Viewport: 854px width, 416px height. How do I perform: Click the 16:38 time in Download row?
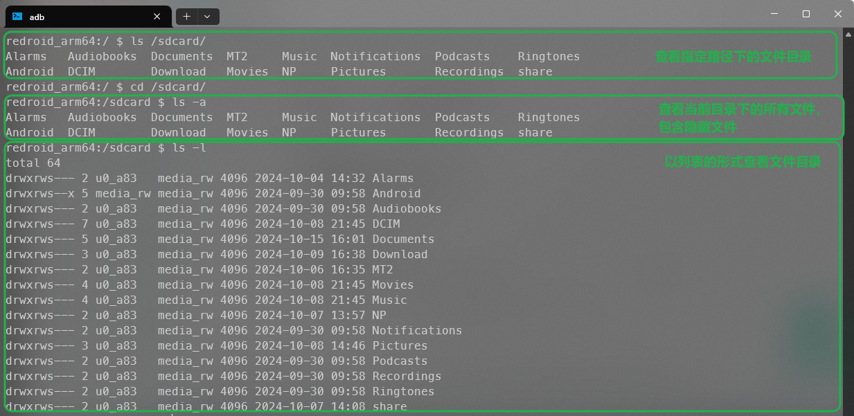[348, 254]
